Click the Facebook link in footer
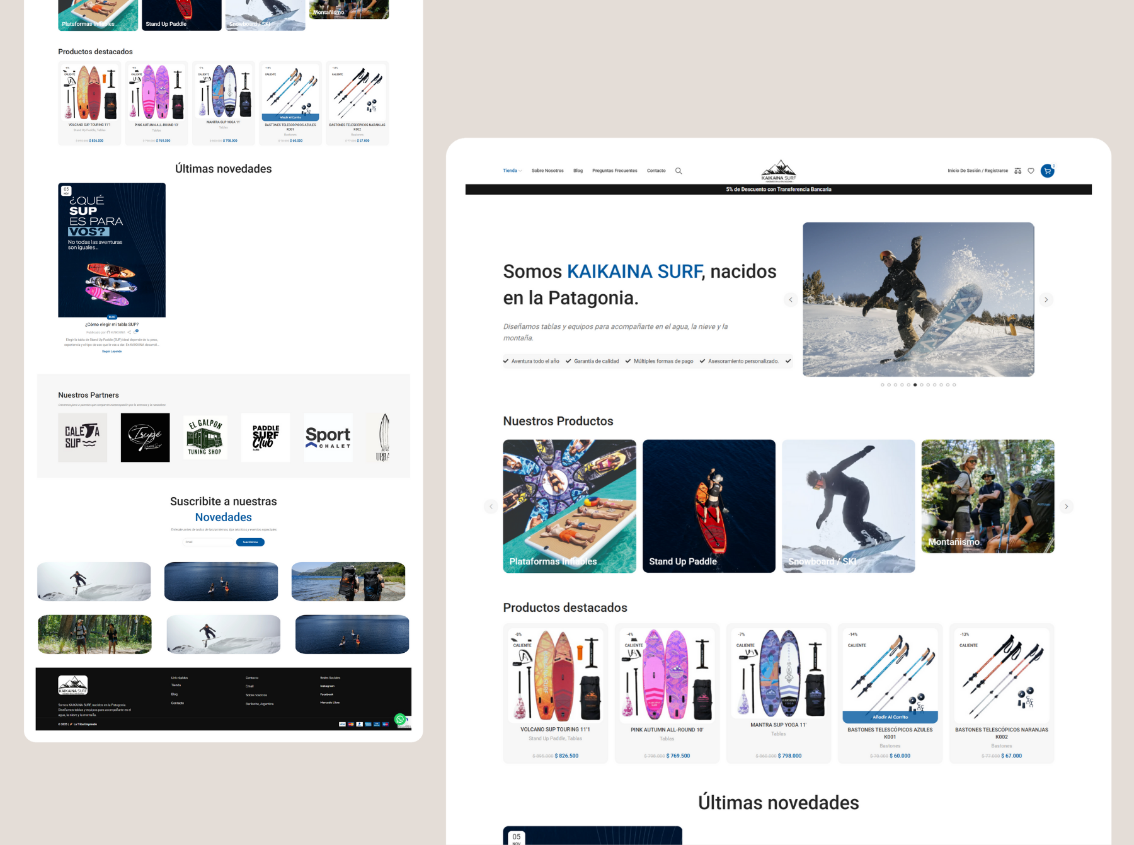Screen dimensions: 1134x845 pos(326,694)
